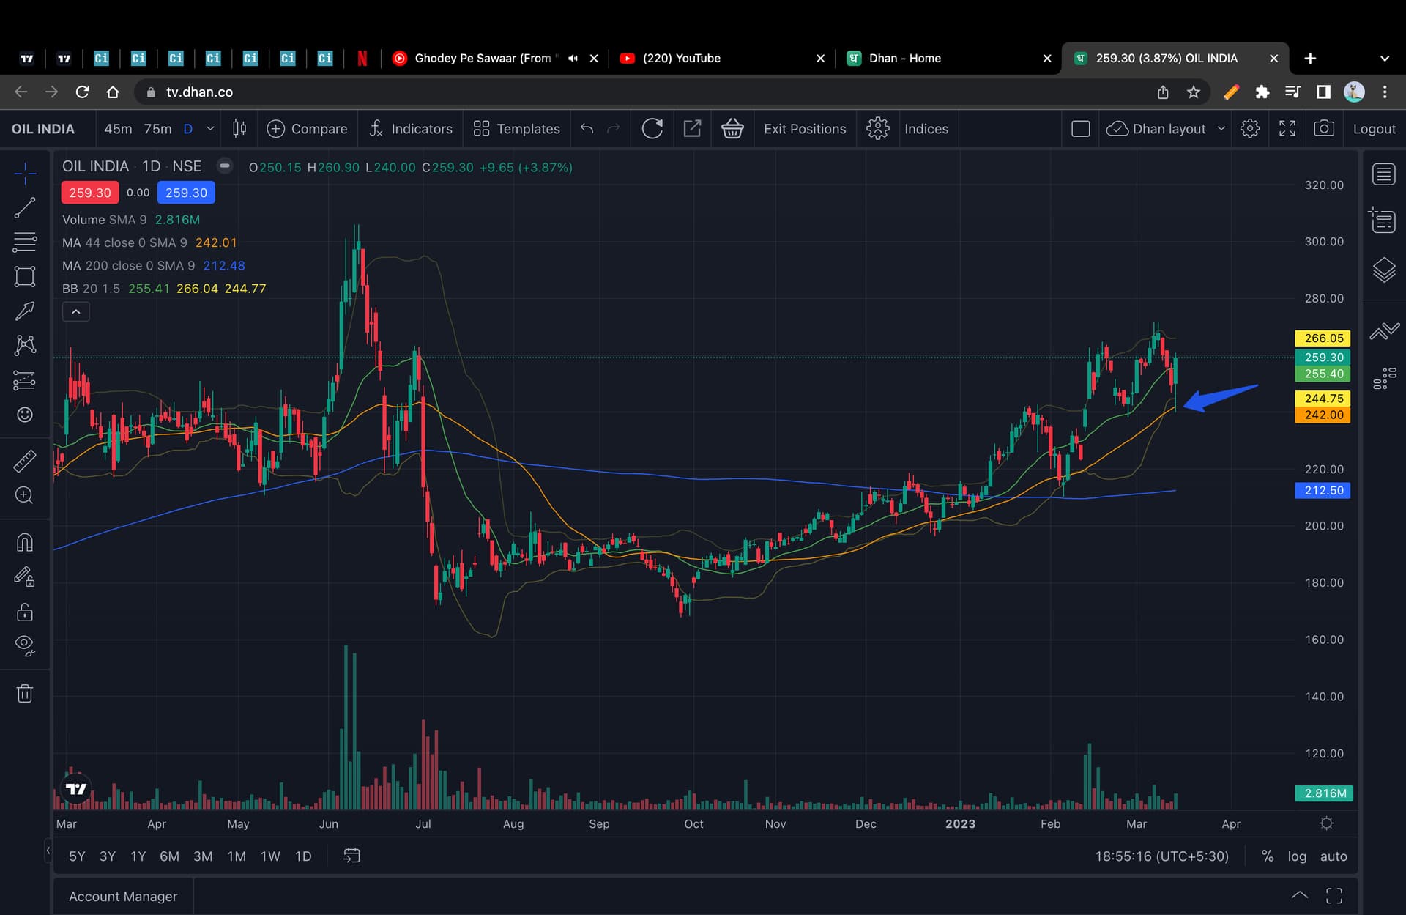
Task: Toggle the lock all drawings icon
Action: tap(25, 612)
